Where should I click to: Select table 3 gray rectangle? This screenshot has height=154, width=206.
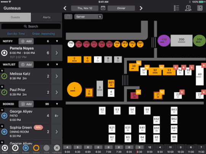(100, 89)
